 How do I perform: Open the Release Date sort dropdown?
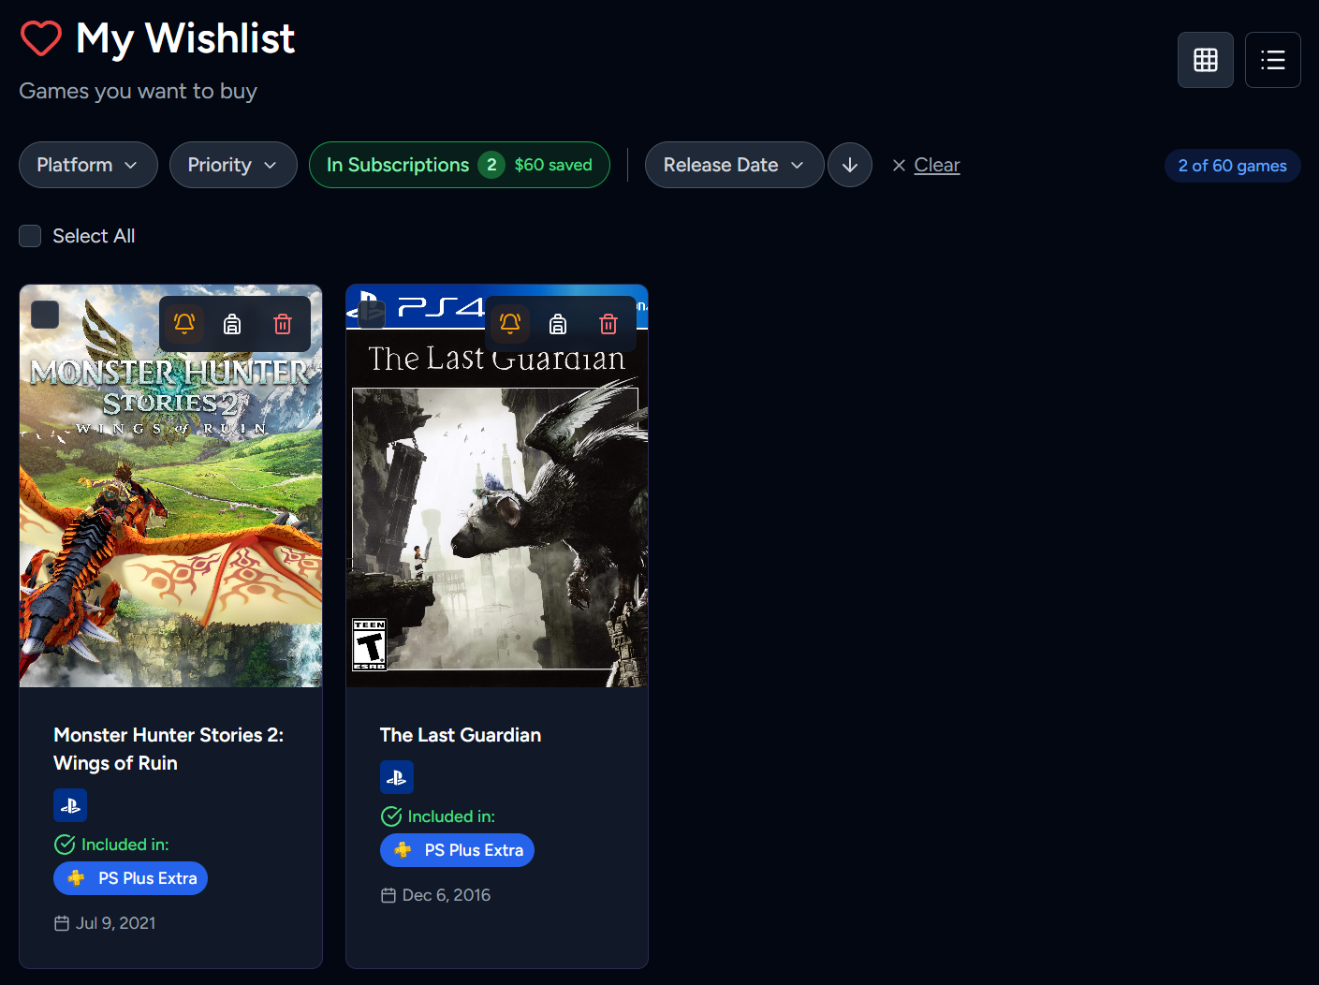click(733, 165)
